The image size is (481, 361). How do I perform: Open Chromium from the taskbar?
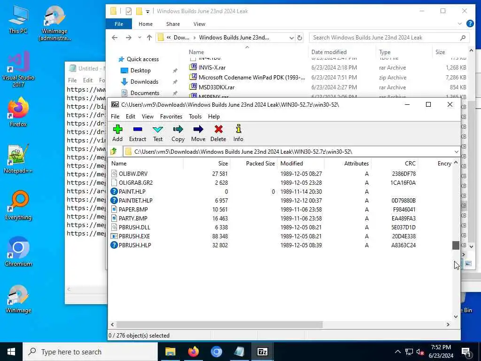click(216, 352)
